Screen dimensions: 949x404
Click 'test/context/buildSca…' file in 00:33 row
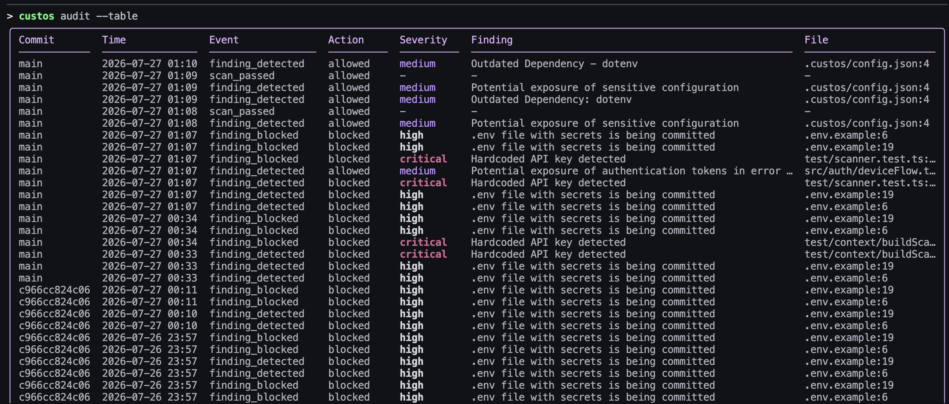coord(870,254)
